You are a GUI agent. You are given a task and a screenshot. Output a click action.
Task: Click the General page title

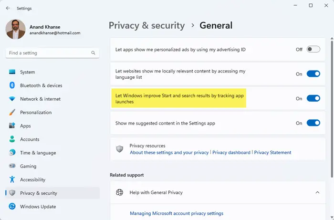(216, 26)
